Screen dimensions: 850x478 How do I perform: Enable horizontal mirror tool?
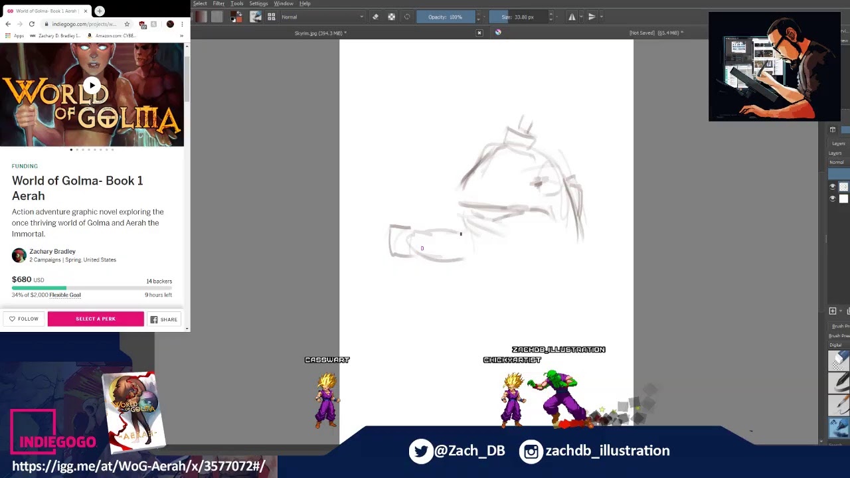pos(572,17)
